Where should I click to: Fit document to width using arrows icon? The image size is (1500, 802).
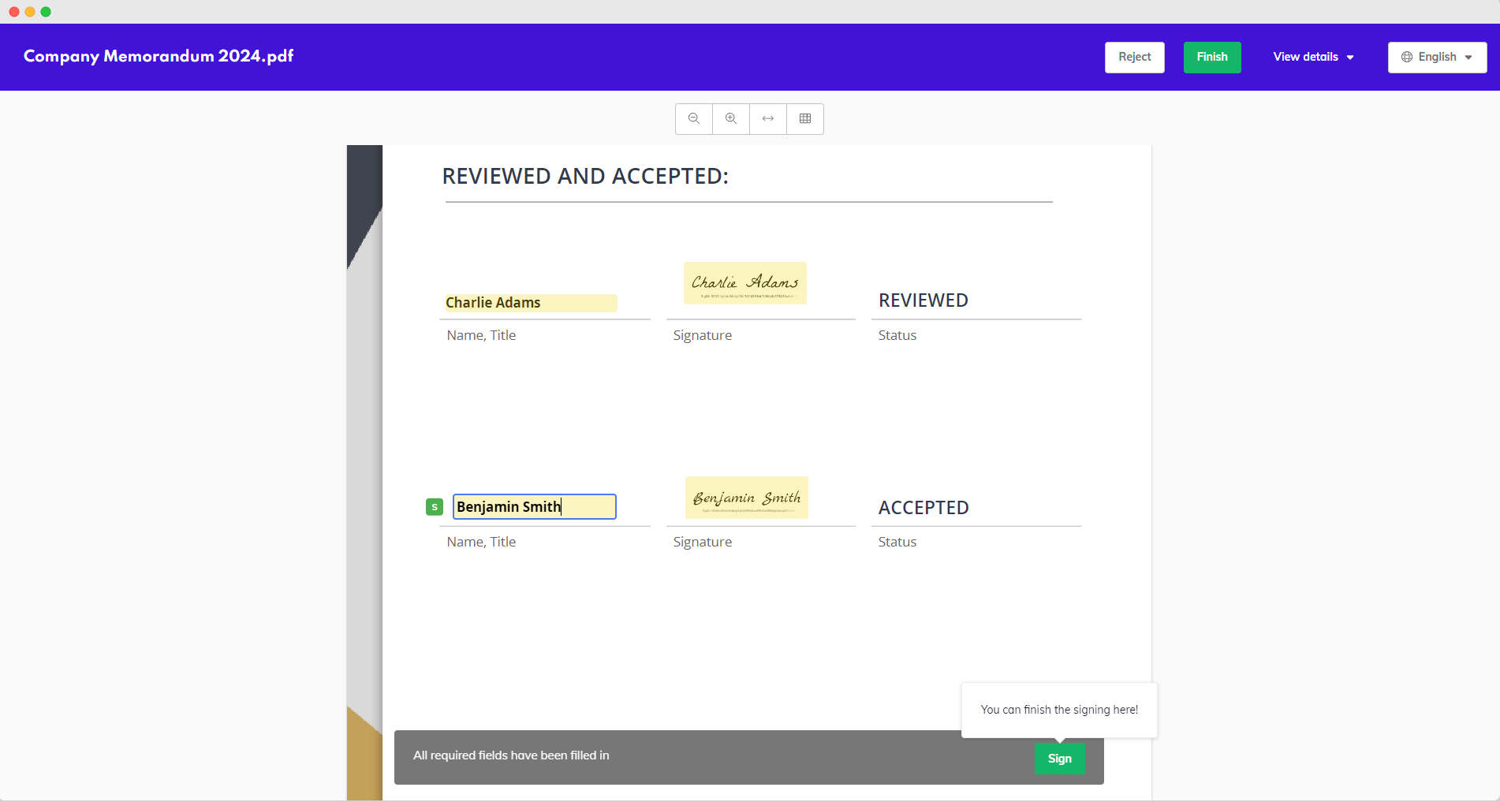[x=768, y=119]
